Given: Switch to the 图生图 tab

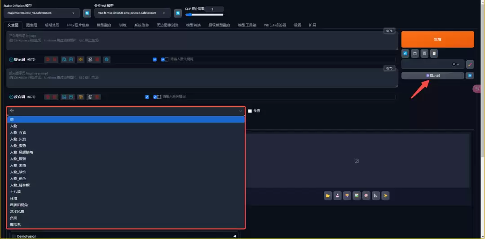Looking at the screenshot, I should click(31, 25).
